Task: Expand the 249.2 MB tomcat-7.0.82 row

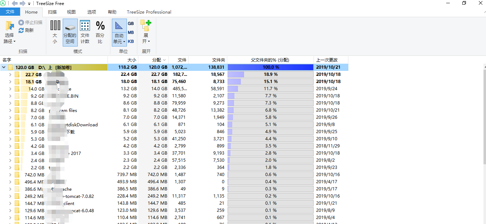Action: 10,196
